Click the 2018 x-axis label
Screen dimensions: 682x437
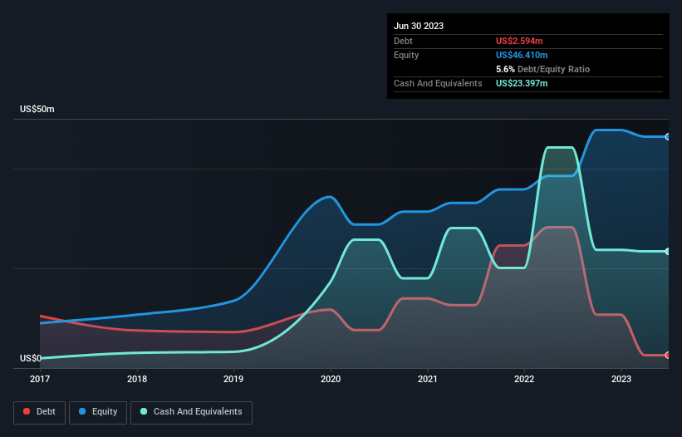point(137,379)
